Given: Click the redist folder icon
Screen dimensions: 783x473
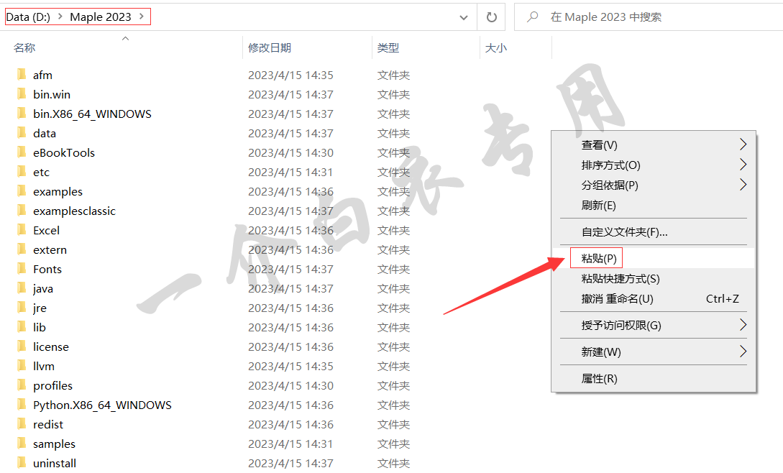Looking at the screenshot, I should (x=22, y=425).
